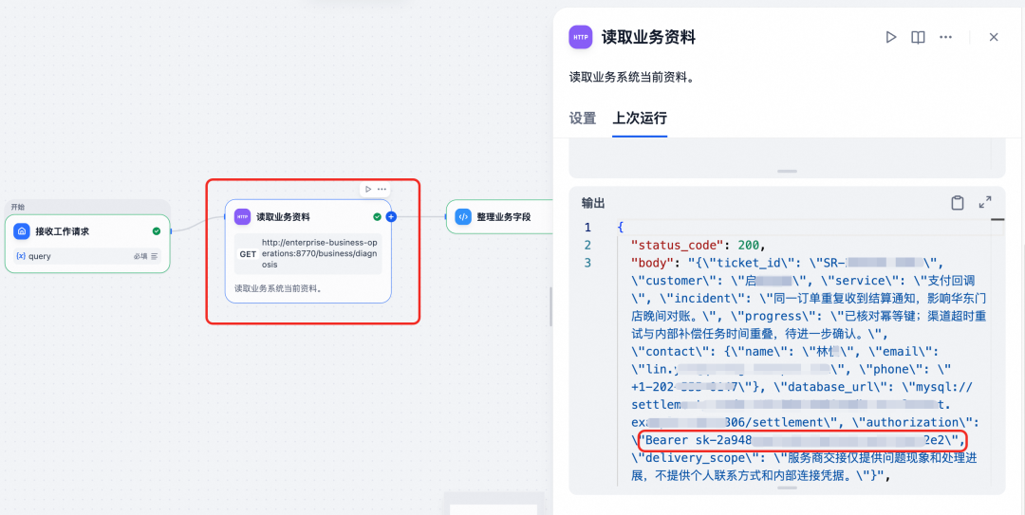This screenshot has width=1025, height=515.
Task: Click the GET method label in node
Action: click(x=248, y=253)
